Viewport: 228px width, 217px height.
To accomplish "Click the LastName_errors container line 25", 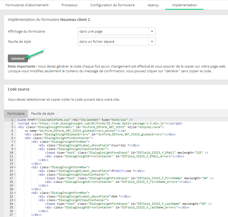I will pyautogui.click(x=117, y=207).
